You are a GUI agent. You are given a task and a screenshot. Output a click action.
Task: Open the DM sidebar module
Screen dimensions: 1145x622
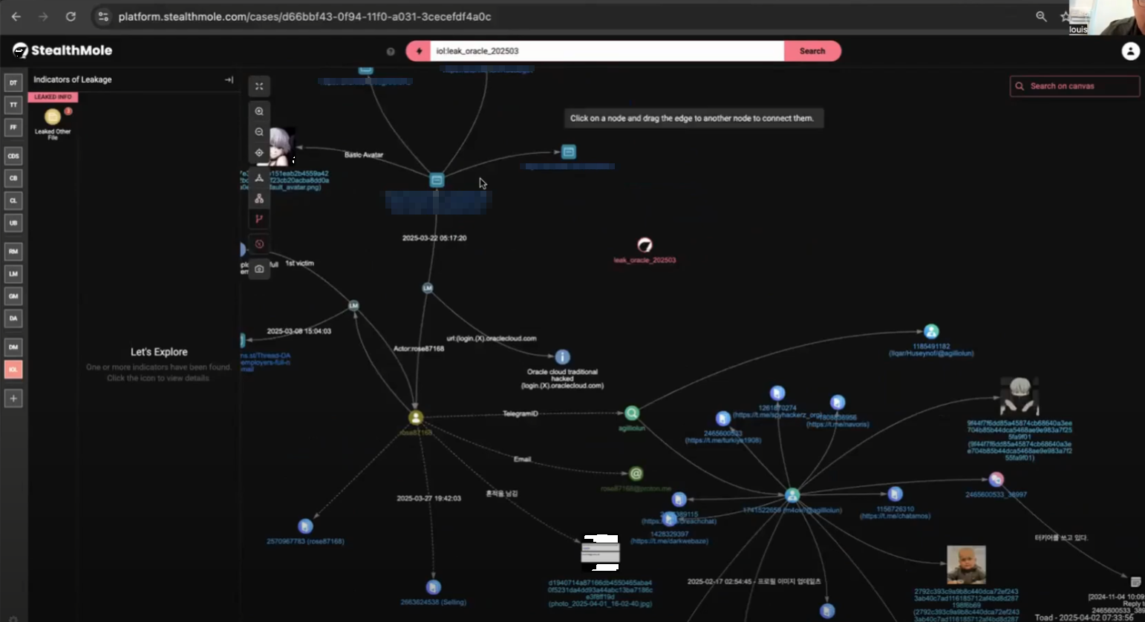[x=13, y=347]
